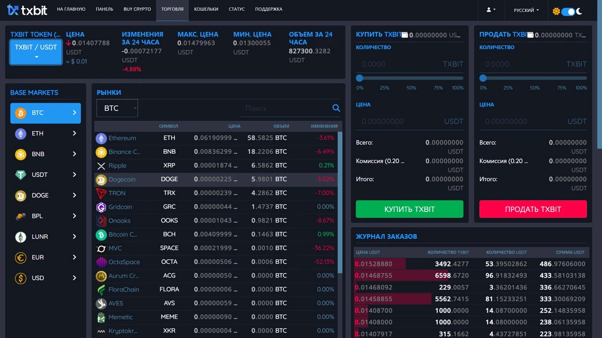The width and height of the screenshot is (602, 338).
Task: Select the DOGE base market
Action: (45, 195)
